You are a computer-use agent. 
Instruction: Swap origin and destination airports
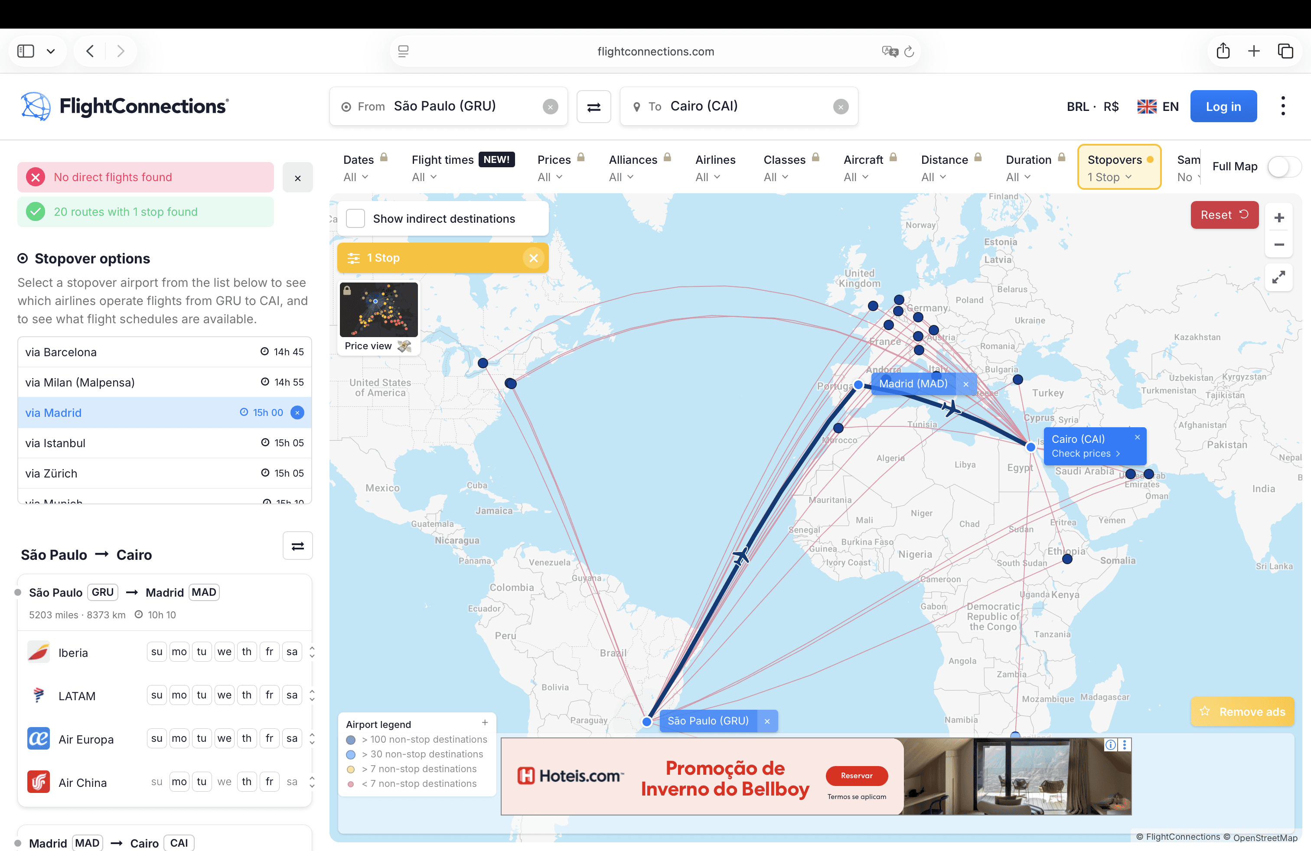(x=593, y=107)
